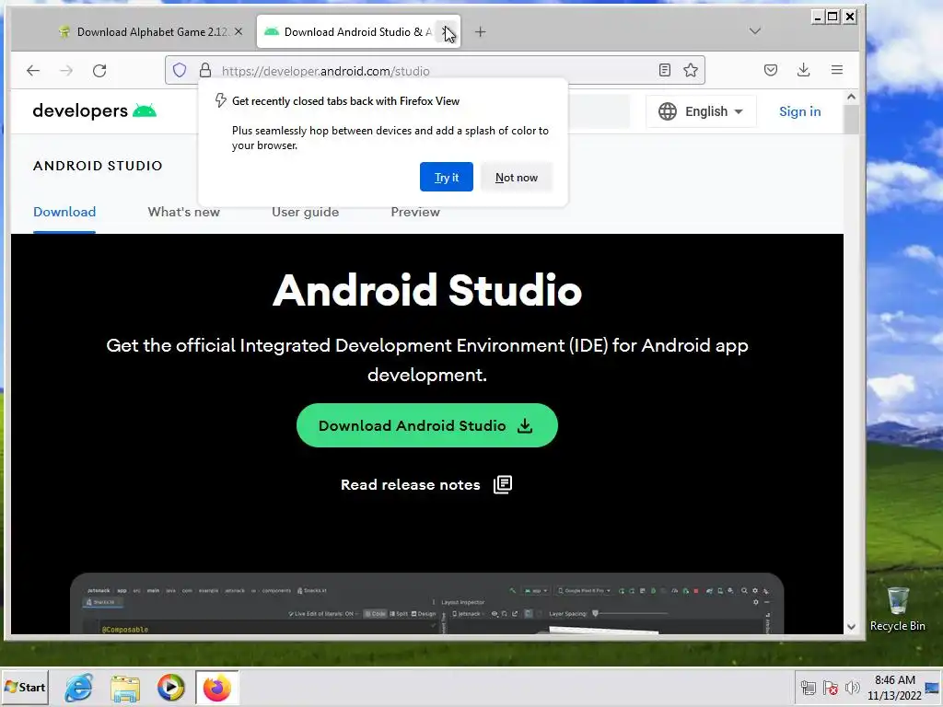
Task: Reload the current page
Action: [x=99, y=70]
